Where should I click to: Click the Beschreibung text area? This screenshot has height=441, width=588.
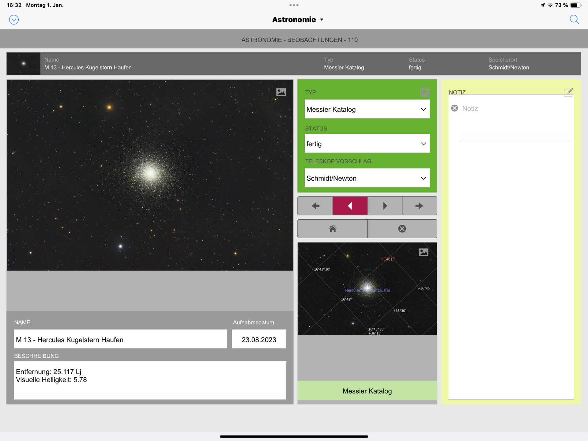click(x=150, y=380)
